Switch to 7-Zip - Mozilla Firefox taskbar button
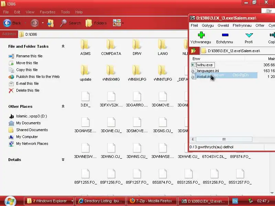 [x=151, y=201]
